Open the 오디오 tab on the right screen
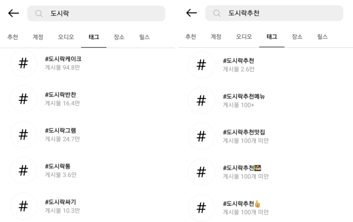Image resolution: width=353 pixels, height=222 pixels. tap(244, 37)
